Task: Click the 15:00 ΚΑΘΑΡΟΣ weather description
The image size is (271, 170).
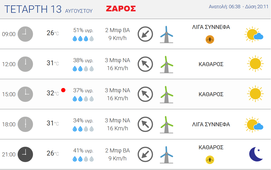Action: (211, 94)
